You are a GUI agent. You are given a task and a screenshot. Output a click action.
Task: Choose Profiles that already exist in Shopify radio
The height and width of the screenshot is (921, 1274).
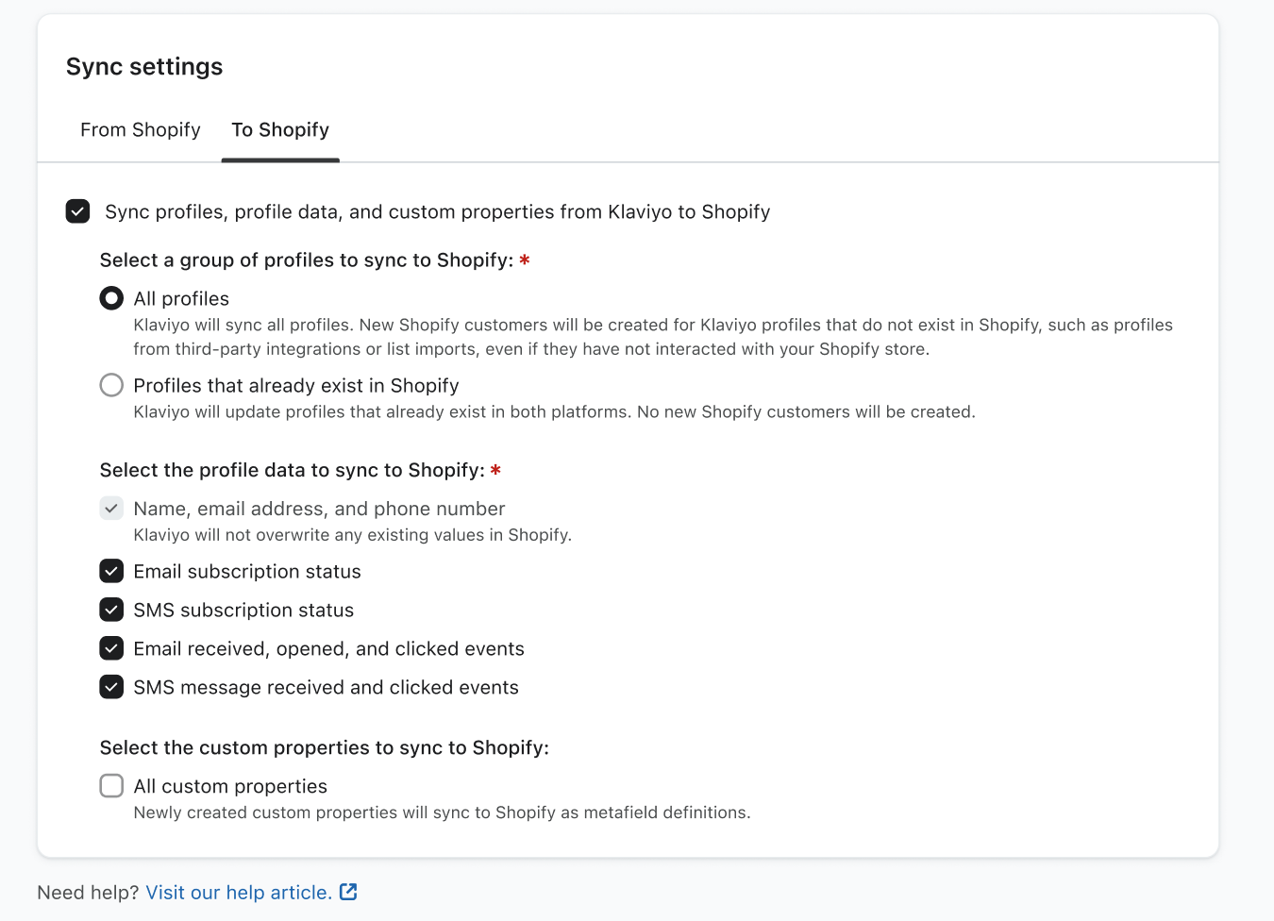tap(111, 385)
